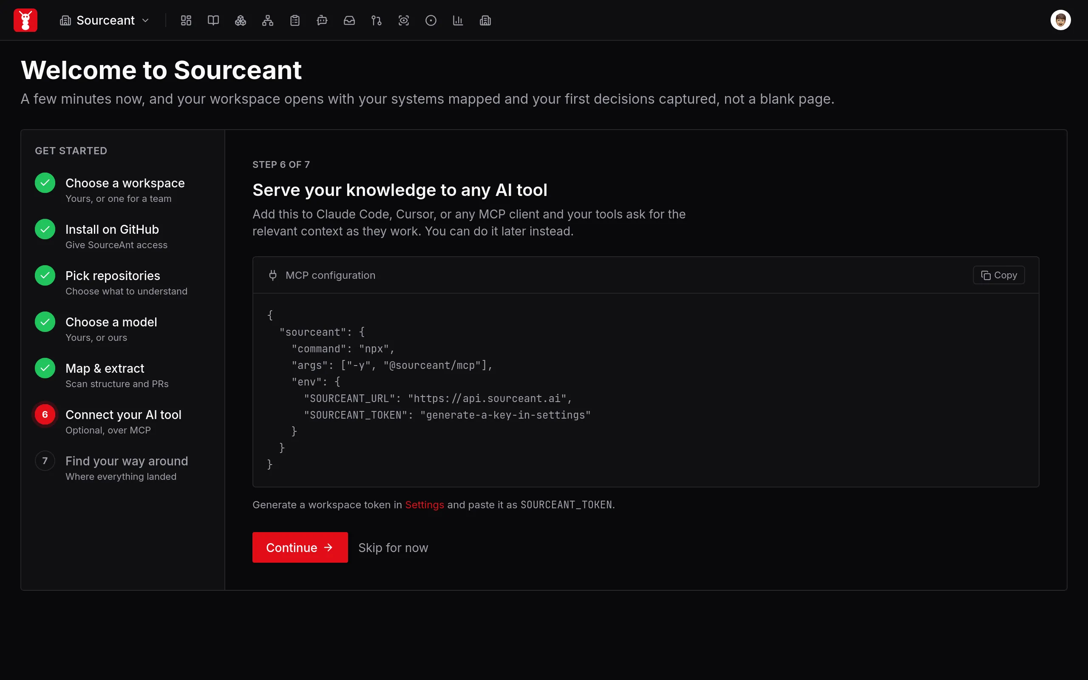Click the SOURCEANT_URL line in the config
This screenshot has width=1088, height=680.
click(x=437, y=399)
